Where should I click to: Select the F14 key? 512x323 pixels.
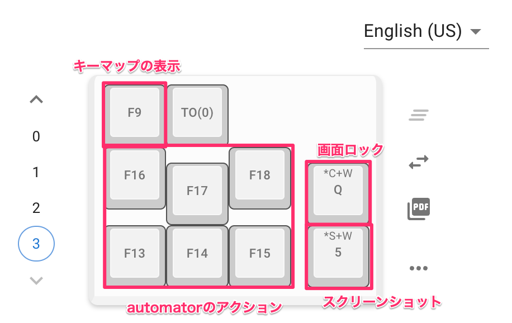pyautogui.click(x=197, y=256)
